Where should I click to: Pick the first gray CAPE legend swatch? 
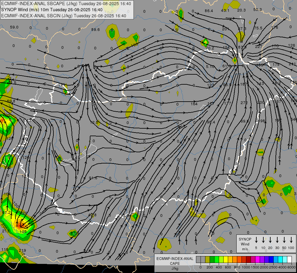coord(198,260)
